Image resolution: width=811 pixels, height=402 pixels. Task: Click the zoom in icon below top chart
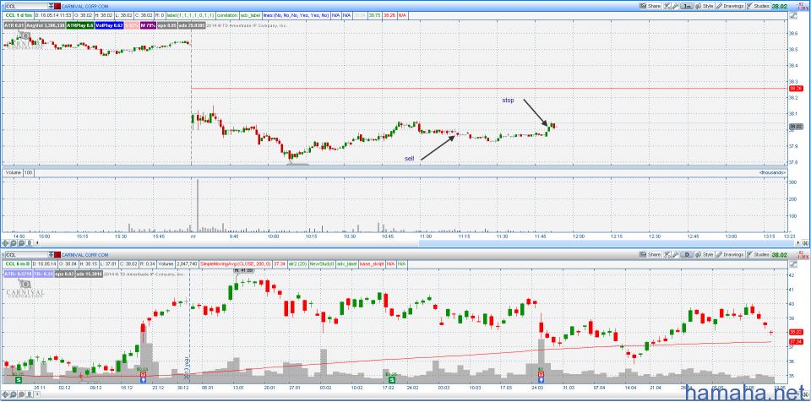point(14,243)
